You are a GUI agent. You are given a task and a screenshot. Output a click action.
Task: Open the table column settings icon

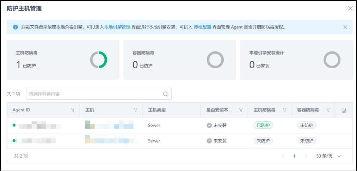(344, 111)
